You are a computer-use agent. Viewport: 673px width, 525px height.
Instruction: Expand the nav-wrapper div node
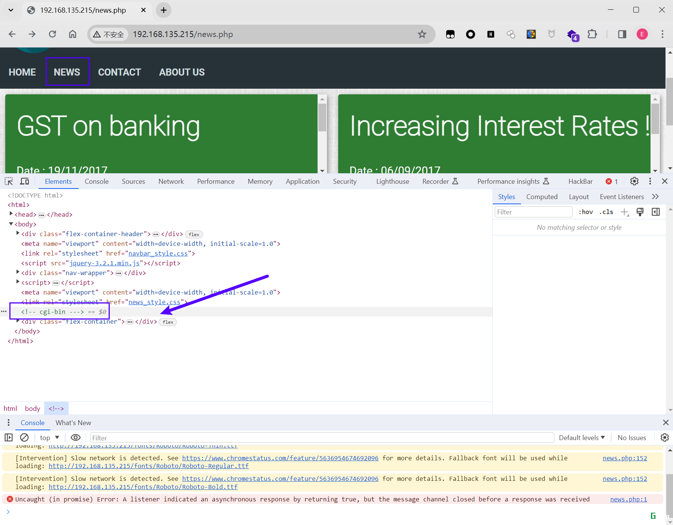pyautogui.click(x=18, y=272)
